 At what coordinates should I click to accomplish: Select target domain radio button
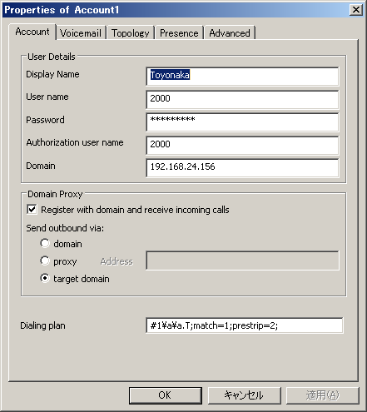tap(45, 278)
